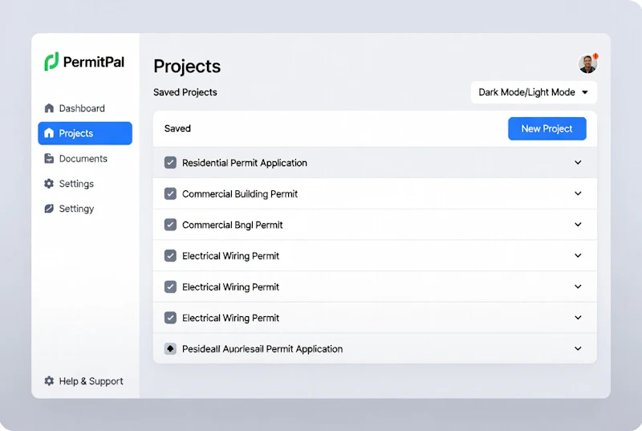The height and width of the screenshot is (431, 642).
Task: Select Projects in the sidebar
Action: click(x=85, y=133)
